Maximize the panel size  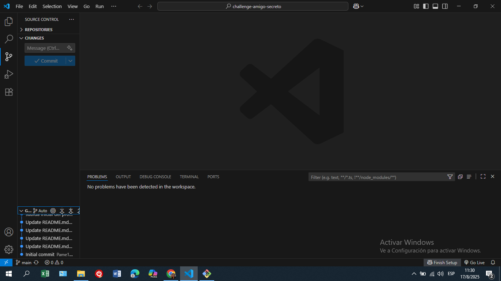click(x=483, y=176)
